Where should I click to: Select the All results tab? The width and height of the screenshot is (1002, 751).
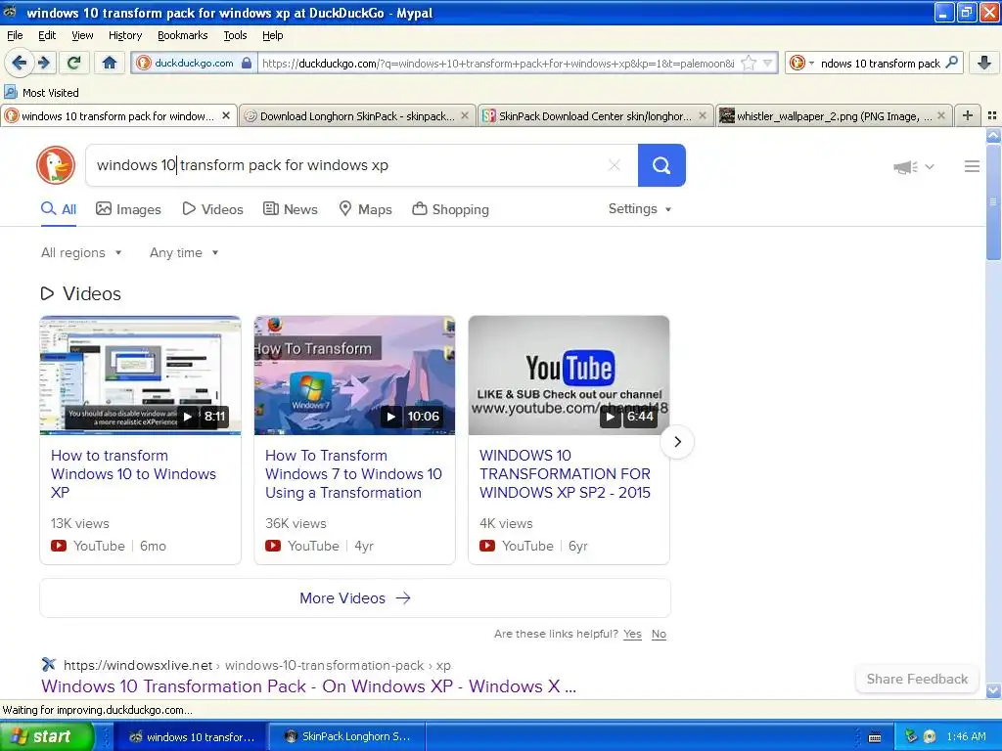(x=59, y=209)
